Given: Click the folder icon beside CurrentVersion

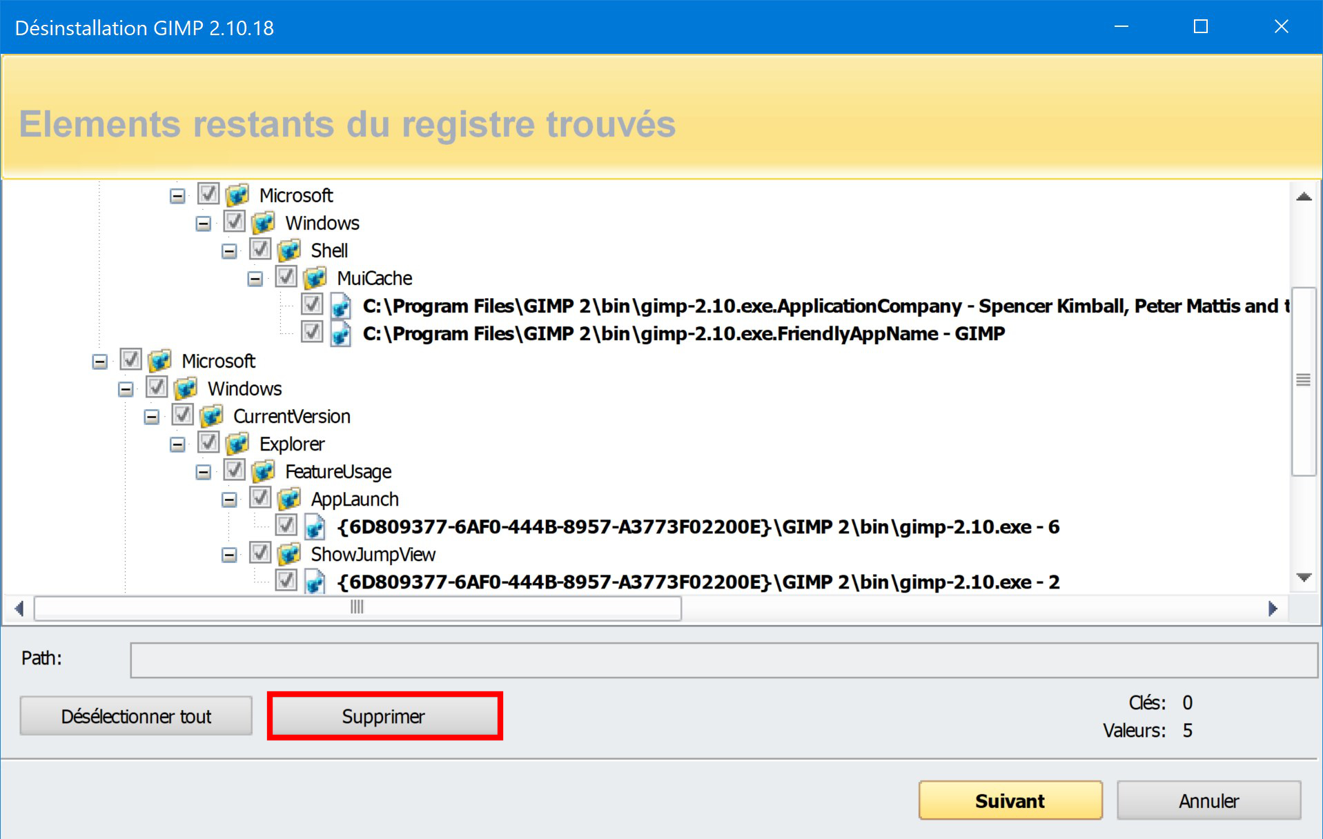Looking at the screenshot, I should click(x=212, y=416).
